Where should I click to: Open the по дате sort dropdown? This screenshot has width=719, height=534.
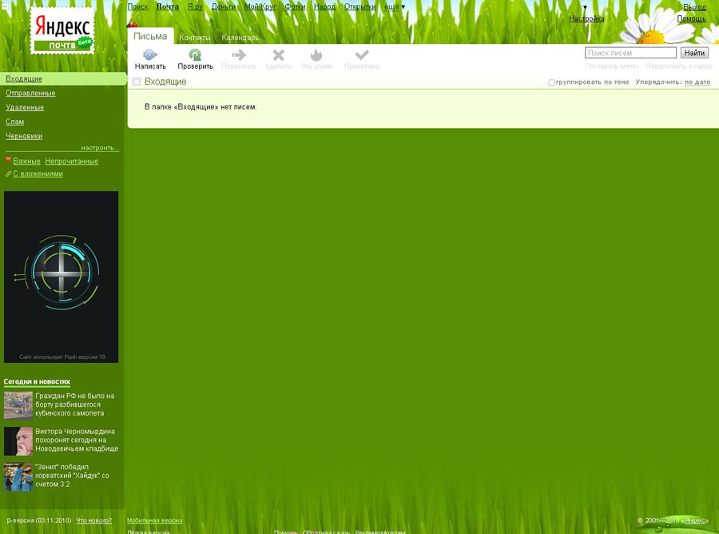tap(697, 82)
